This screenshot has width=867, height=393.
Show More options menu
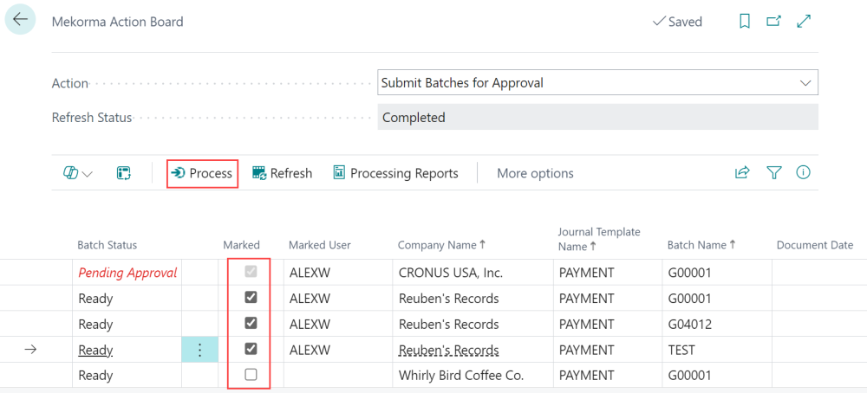click(535, 173)
